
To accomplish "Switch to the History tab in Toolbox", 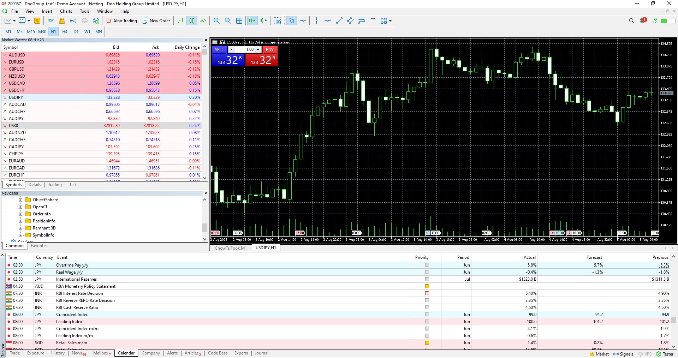I will pos(58,353).
